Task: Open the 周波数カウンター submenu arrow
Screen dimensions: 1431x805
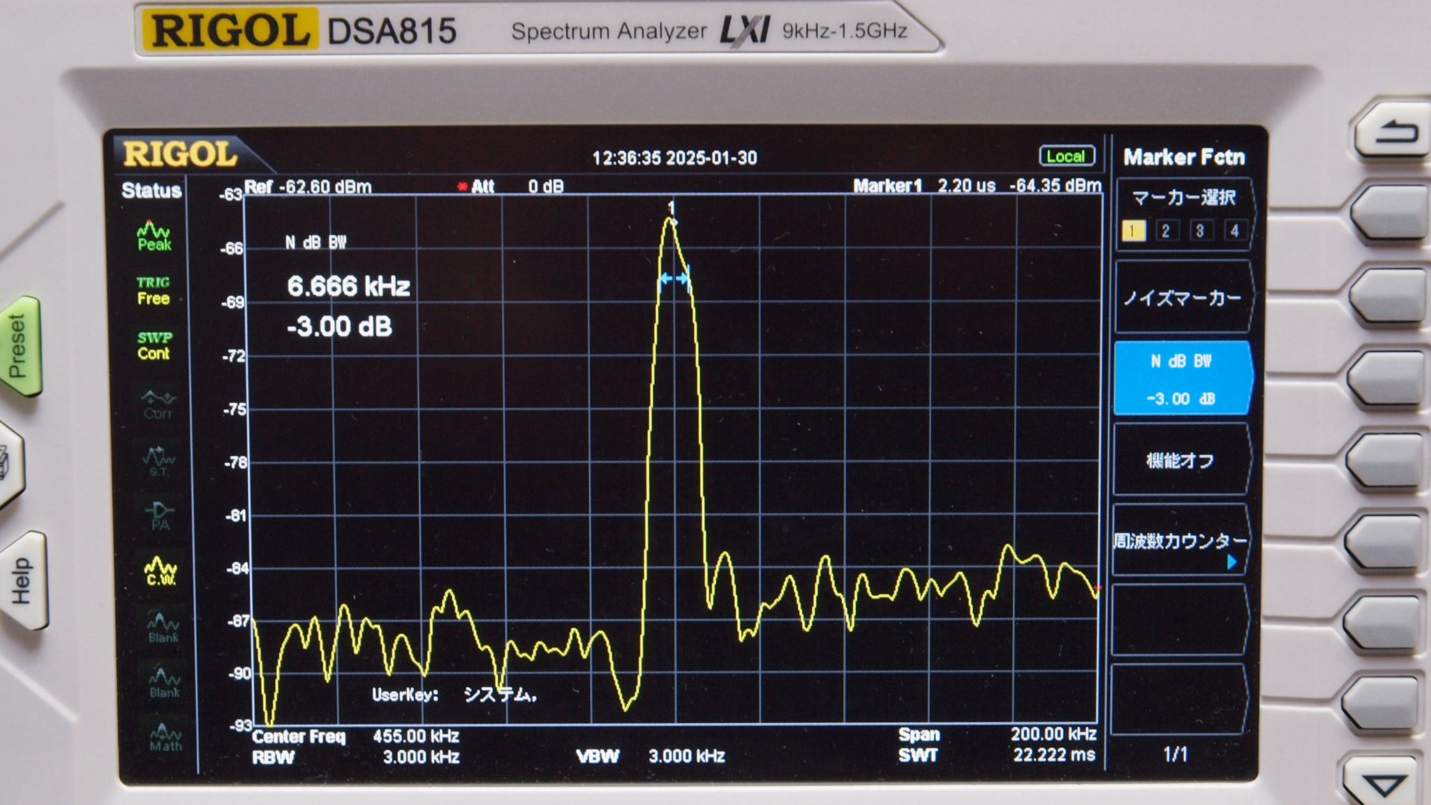Action: [1232, 562]
